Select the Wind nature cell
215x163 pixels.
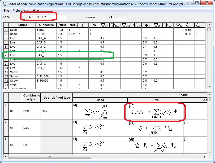[22, 85]
